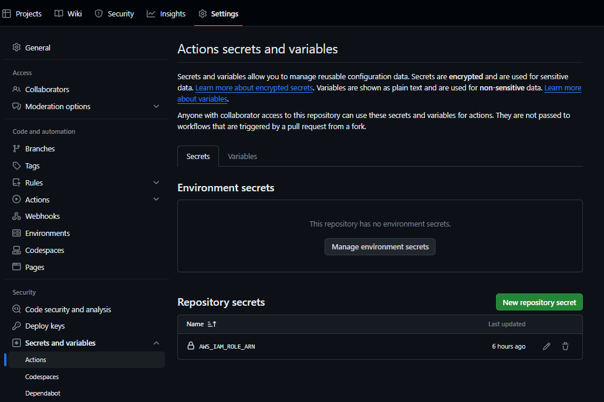
Task: Click the Last updated column header
Action: [x=507, y=324]
